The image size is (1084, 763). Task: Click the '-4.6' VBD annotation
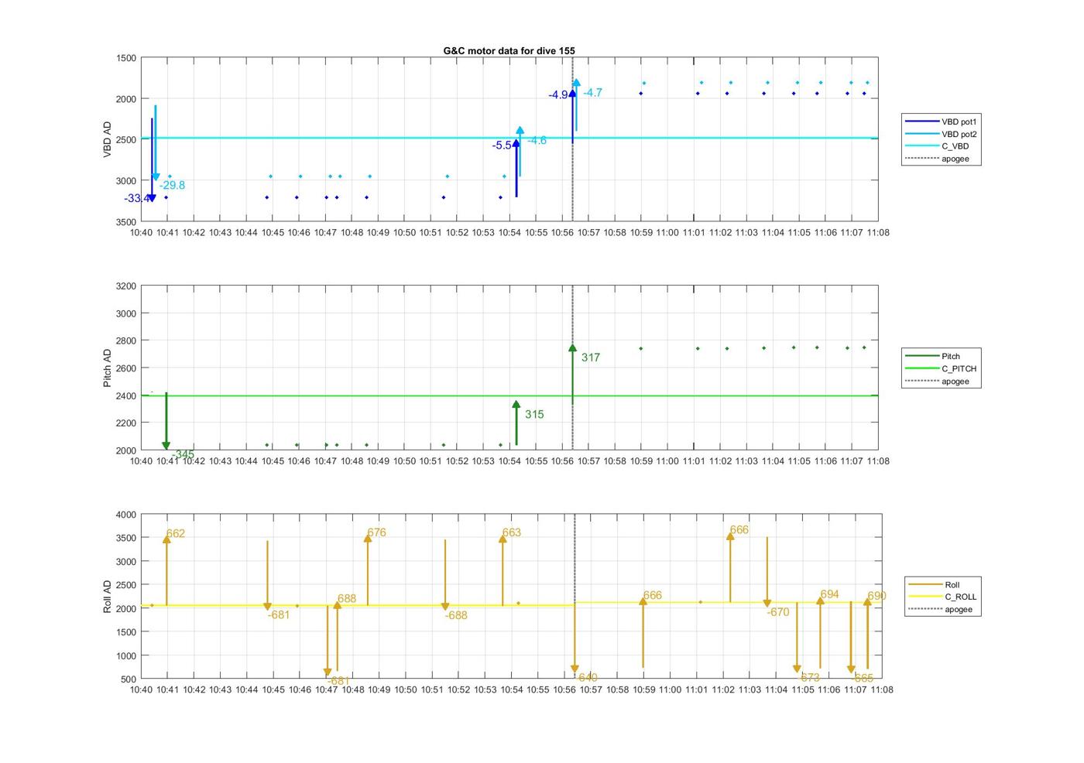537,140
